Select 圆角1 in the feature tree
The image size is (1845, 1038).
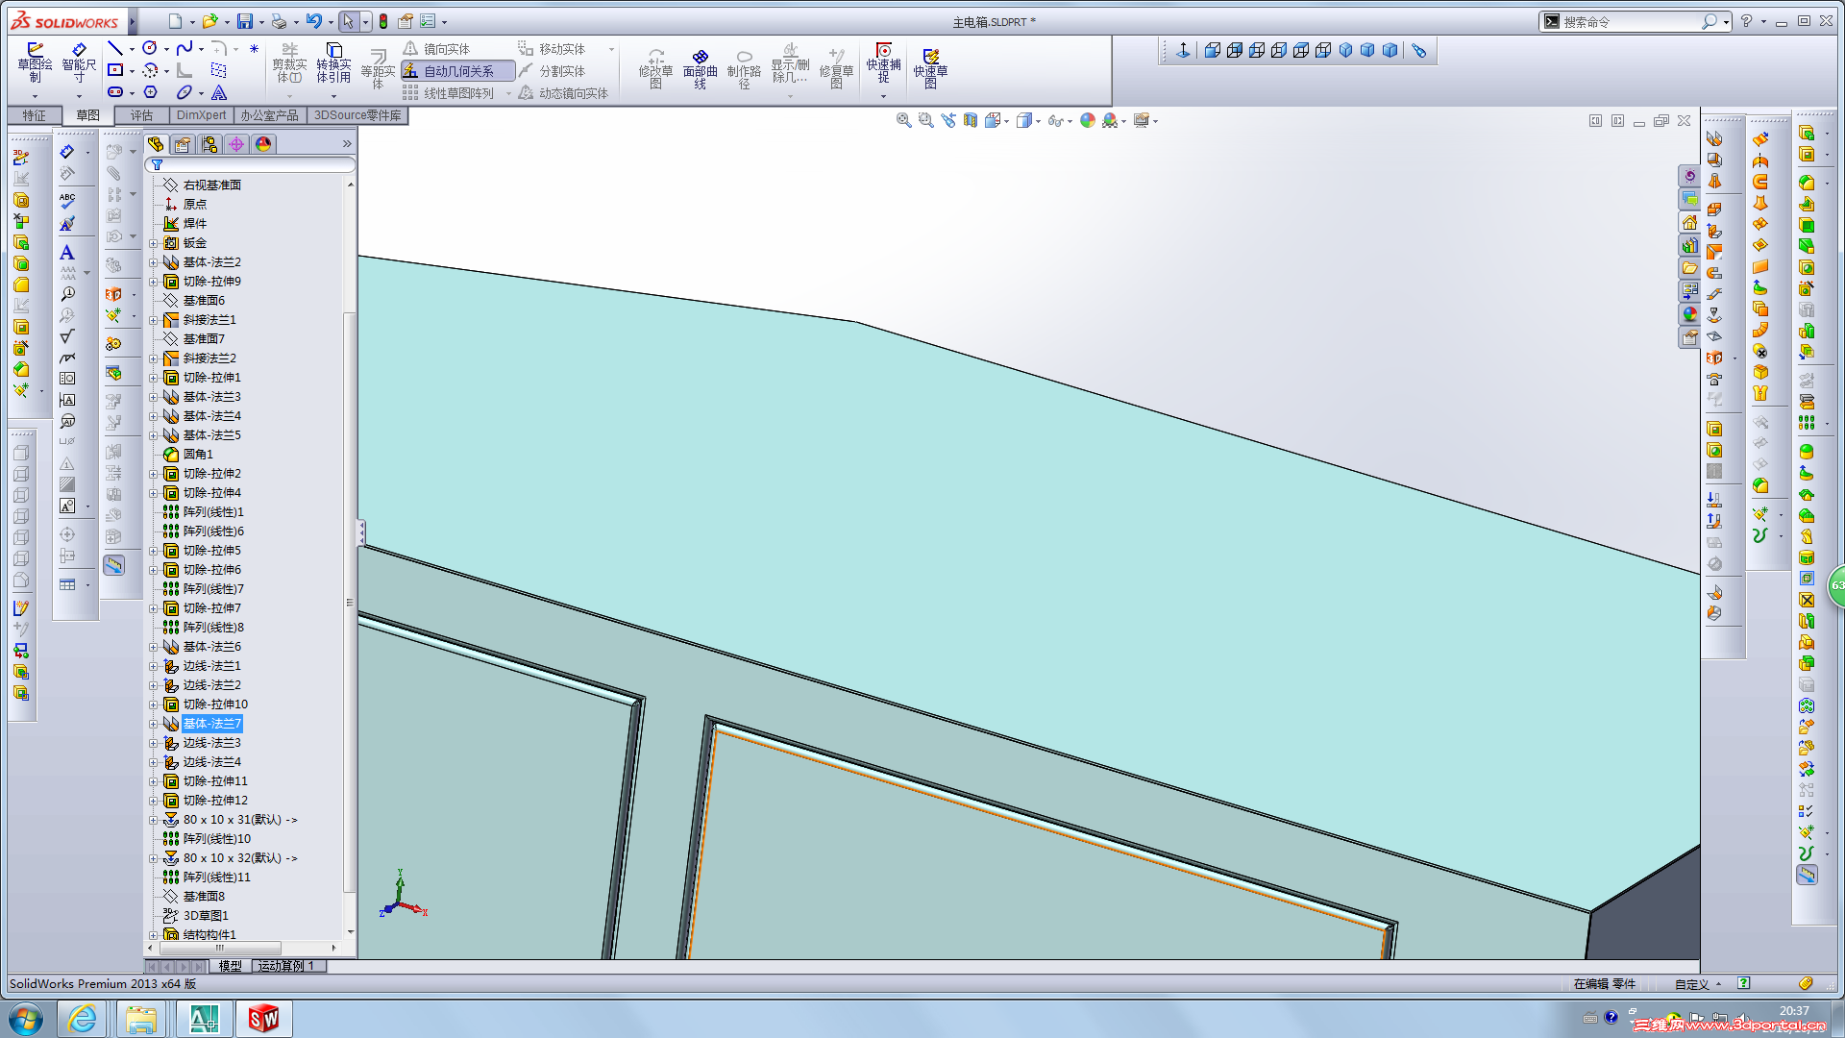[198, 455]
